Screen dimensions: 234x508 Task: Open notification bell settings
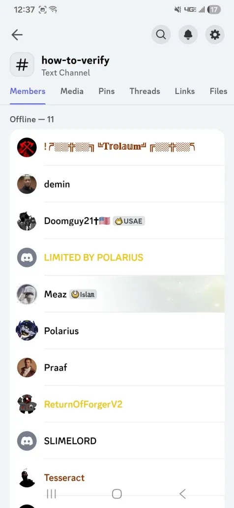pyautogui.click(x=188, y=34)
